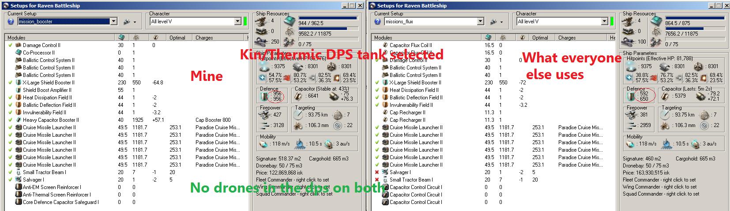Toggle Small Tractor Beam I checkmark in mission_booster window

(x=10, y=172)
